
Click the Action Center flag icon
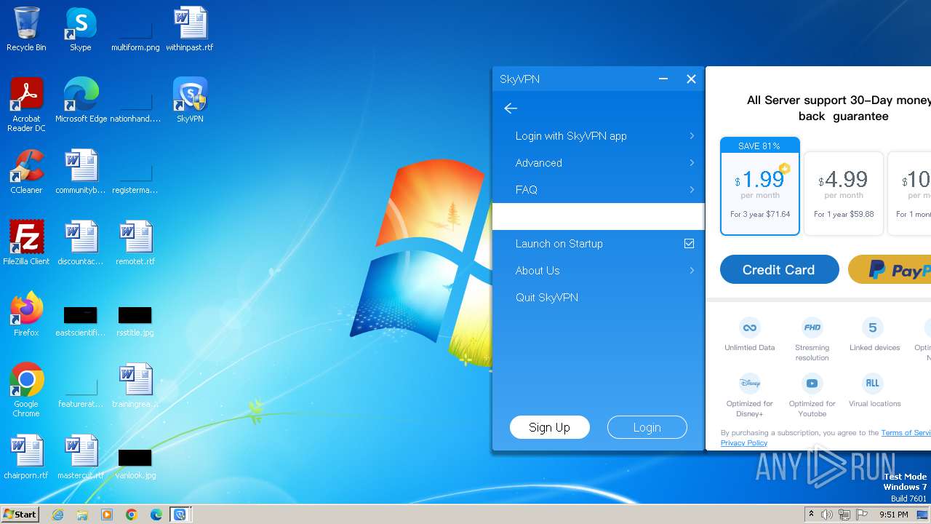862,515
